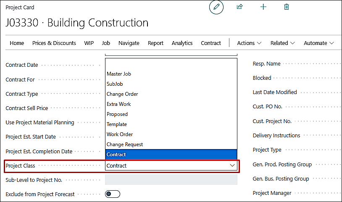Click the pencil edit icon
Image resolution: width=342 pixels, height=202 pixels.
(216, 7)
